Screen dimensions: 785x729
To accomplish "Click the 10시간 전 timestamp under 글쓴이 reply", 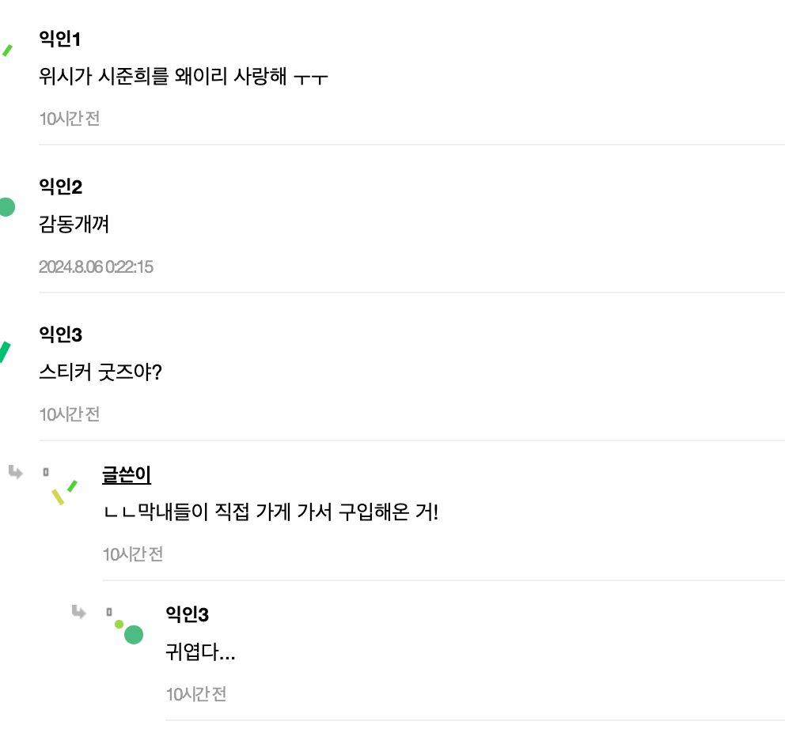I will 132,554.
